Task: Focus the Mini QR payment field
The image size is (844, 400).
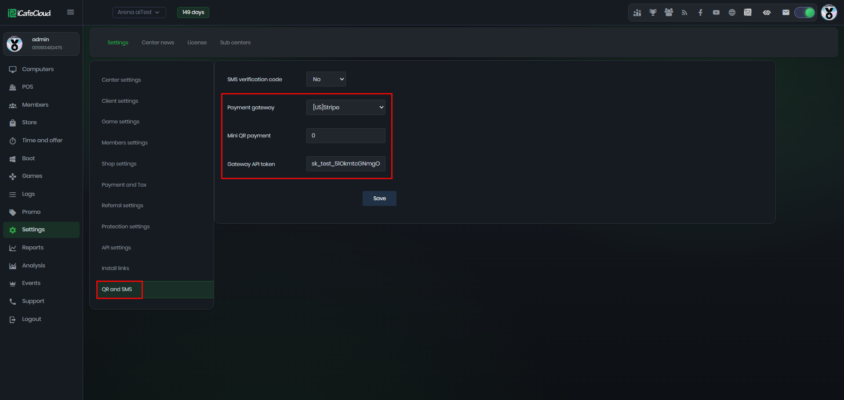Action: click(x=346, y=136)
